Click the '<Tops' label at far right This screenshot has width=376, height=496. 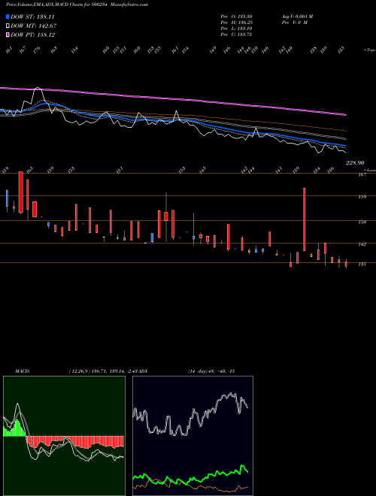click(369, 50)
